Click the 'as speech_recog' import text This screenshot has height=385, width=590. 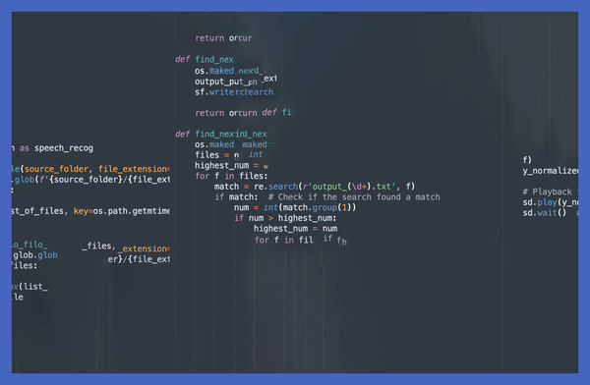(56, 148)
